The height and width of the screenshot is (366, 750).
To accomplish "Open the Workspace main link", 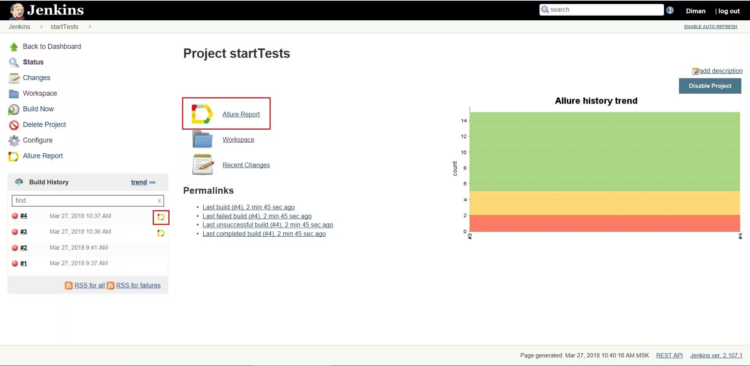I will 238,139.
